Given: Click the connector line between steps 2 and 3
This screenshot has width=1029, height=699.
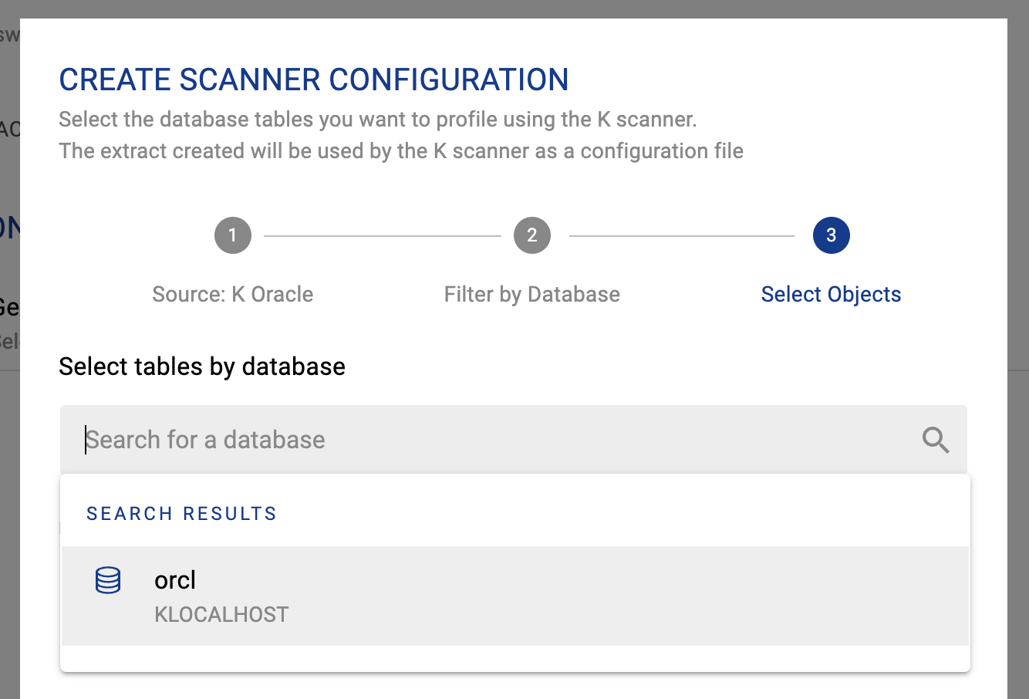Looking at the screenshot, I should tap(682, 235).
